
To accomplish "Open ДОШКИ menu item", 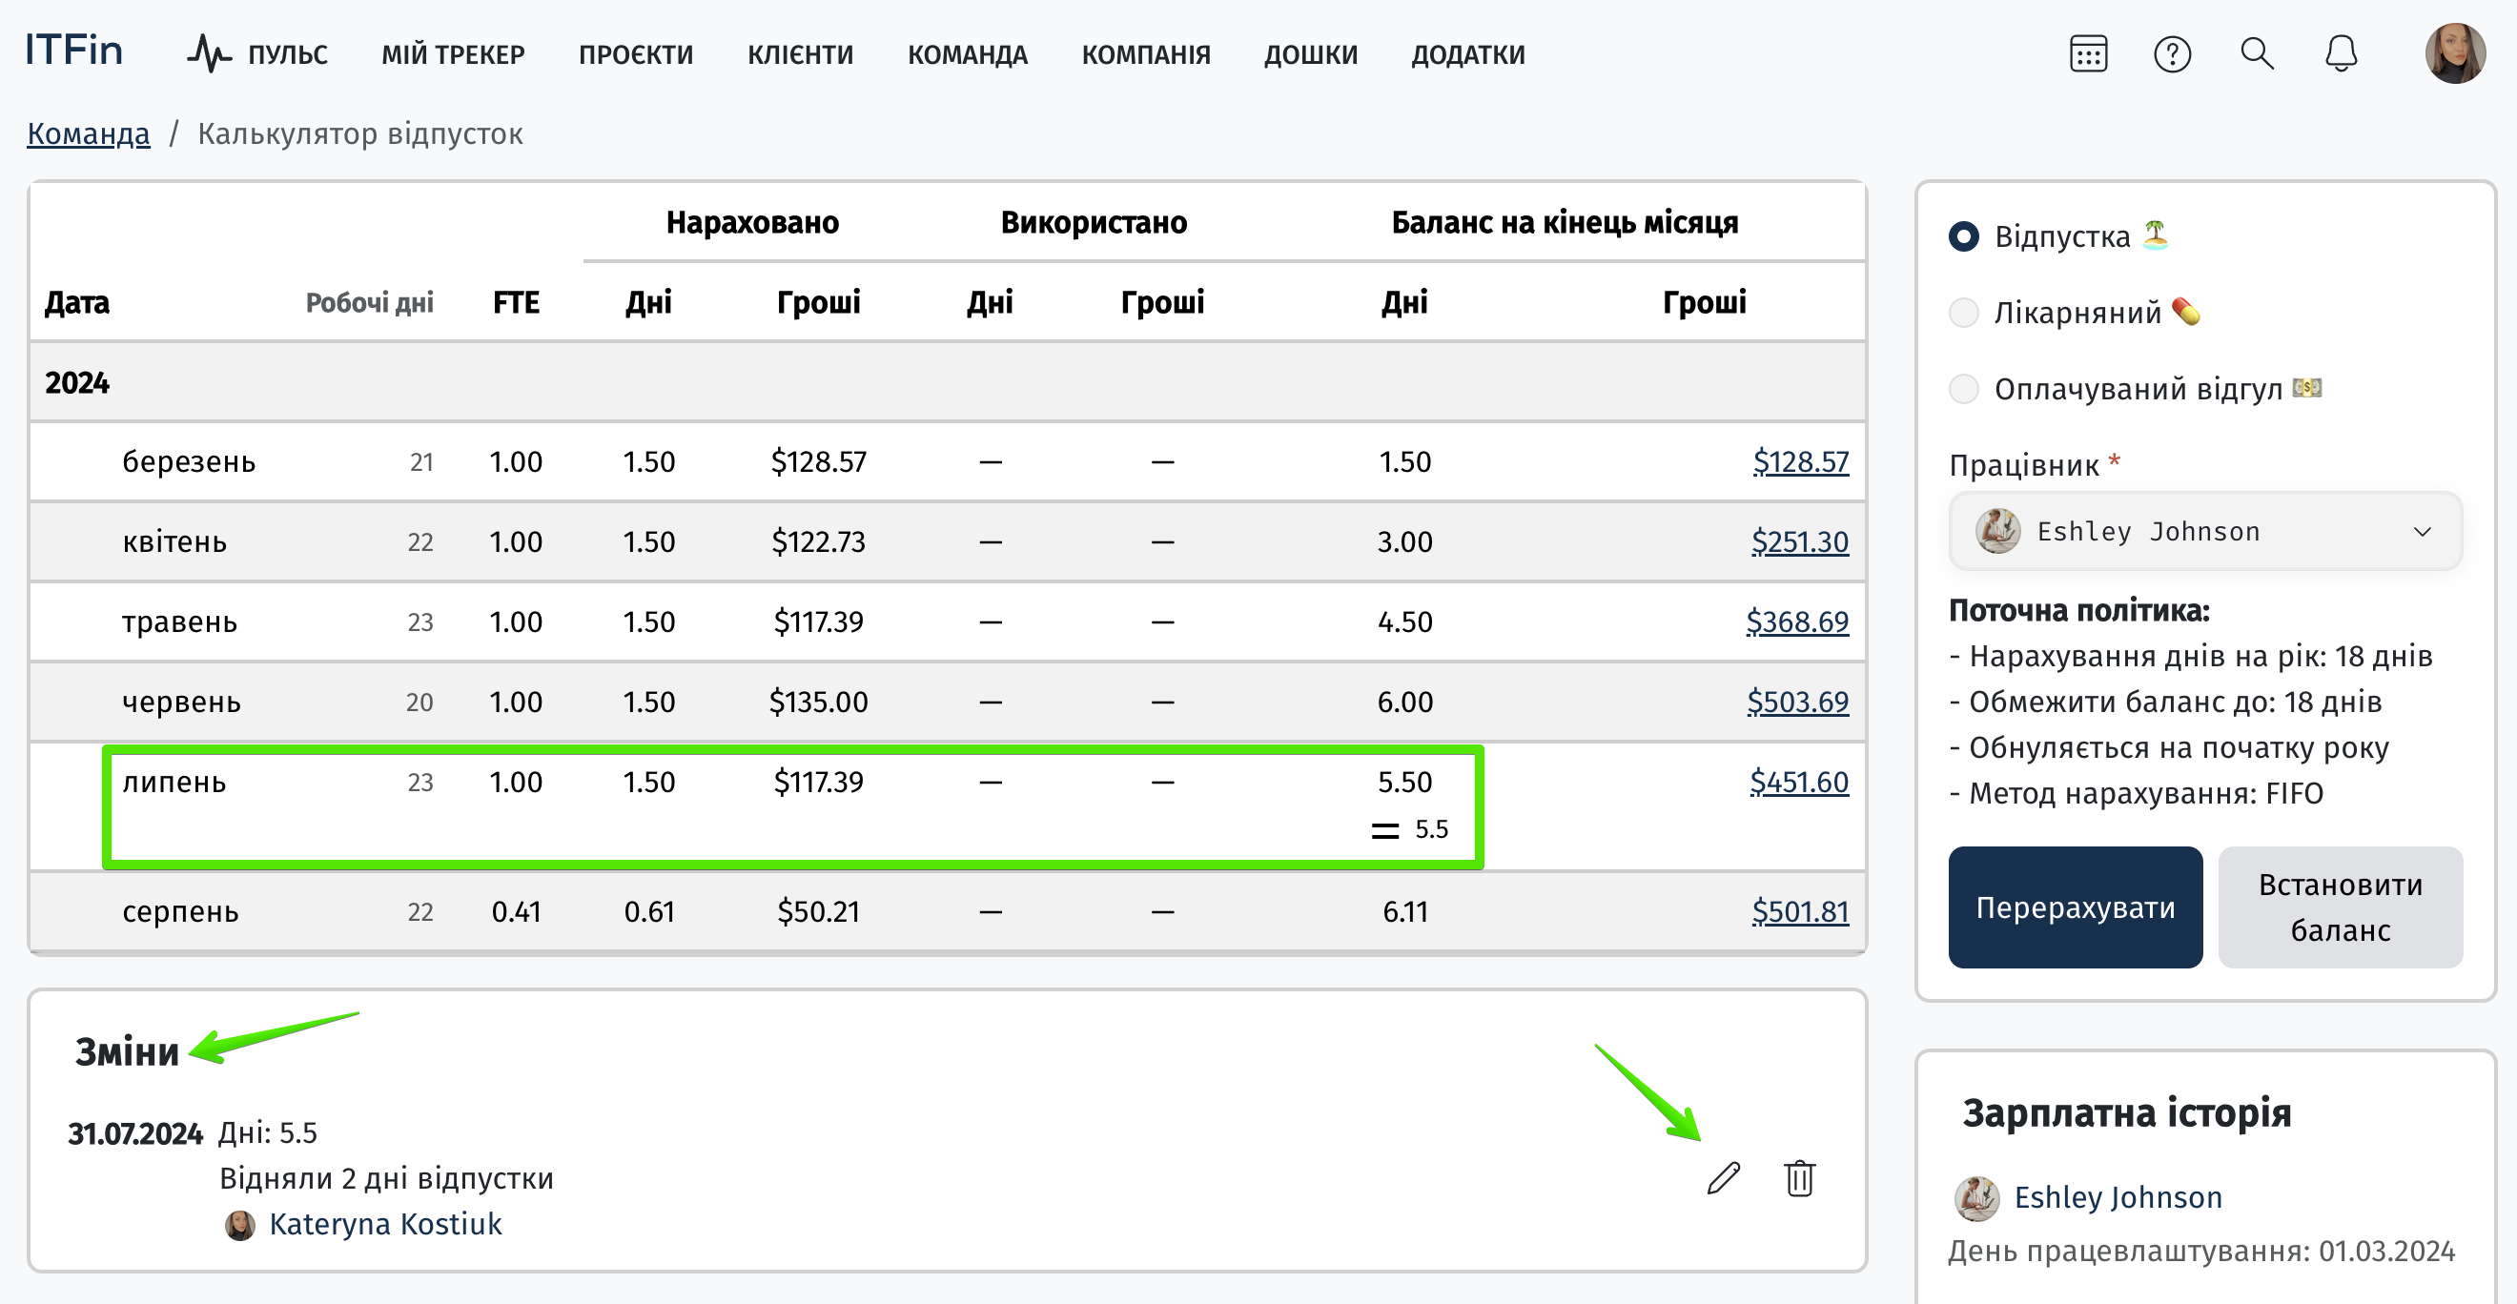I will point(1311,54).
